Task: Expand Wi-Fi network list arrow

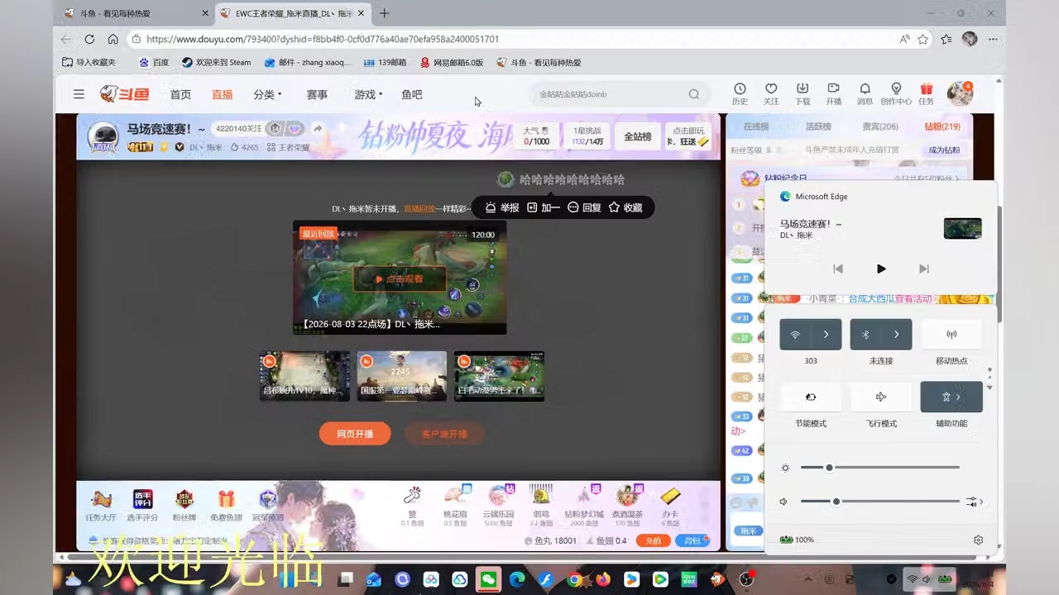Action: tap(827, 335)
